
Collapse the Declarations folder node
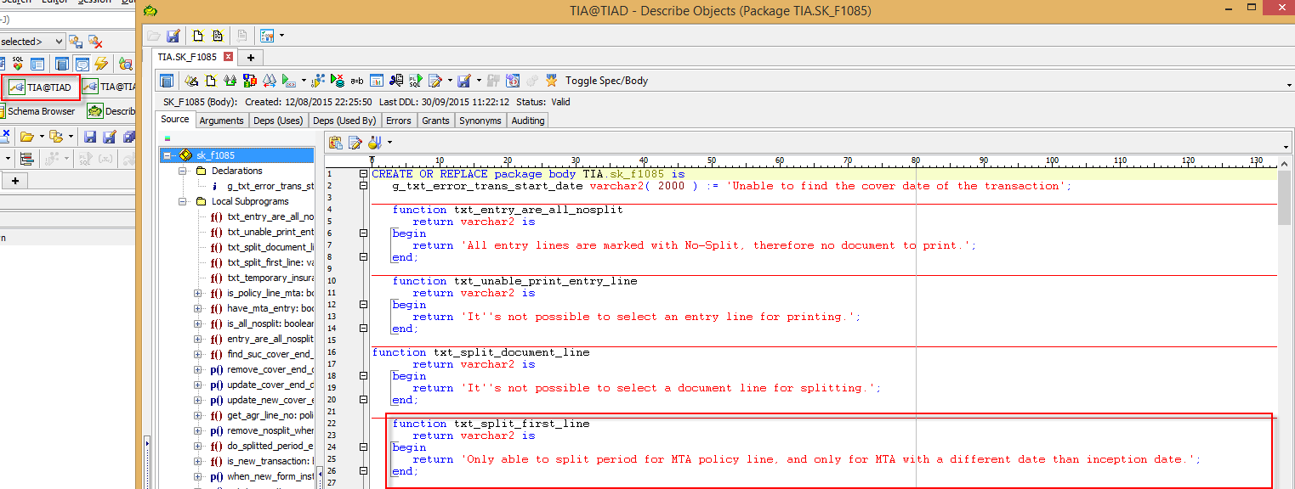pos(183,171)
